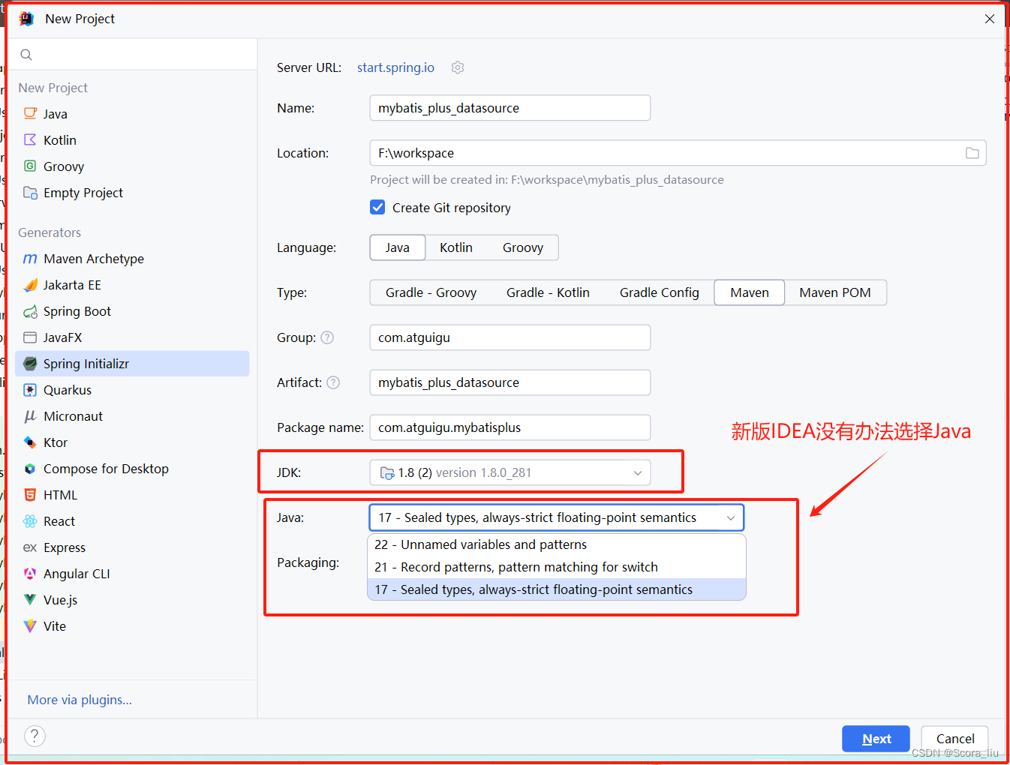Click the React icon
1010x765 pixels.
[x=30, y=521]
